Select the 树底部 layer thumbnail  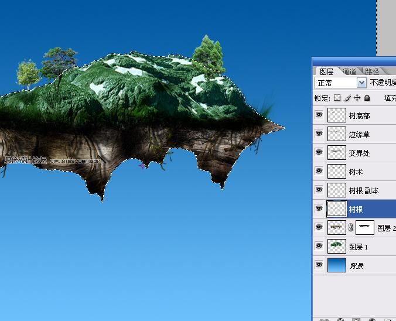point(337,115)
